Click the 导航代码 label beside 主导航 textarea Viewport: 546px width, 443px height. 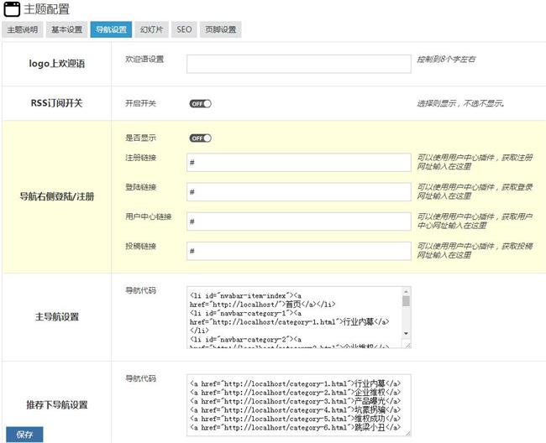140,290
